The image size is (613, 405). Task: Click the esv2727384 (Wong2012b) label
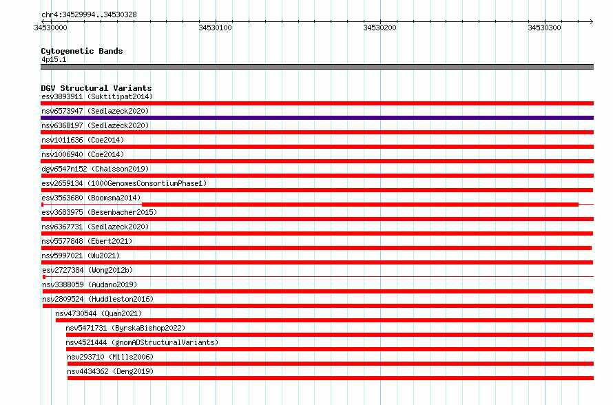[87, 270]
